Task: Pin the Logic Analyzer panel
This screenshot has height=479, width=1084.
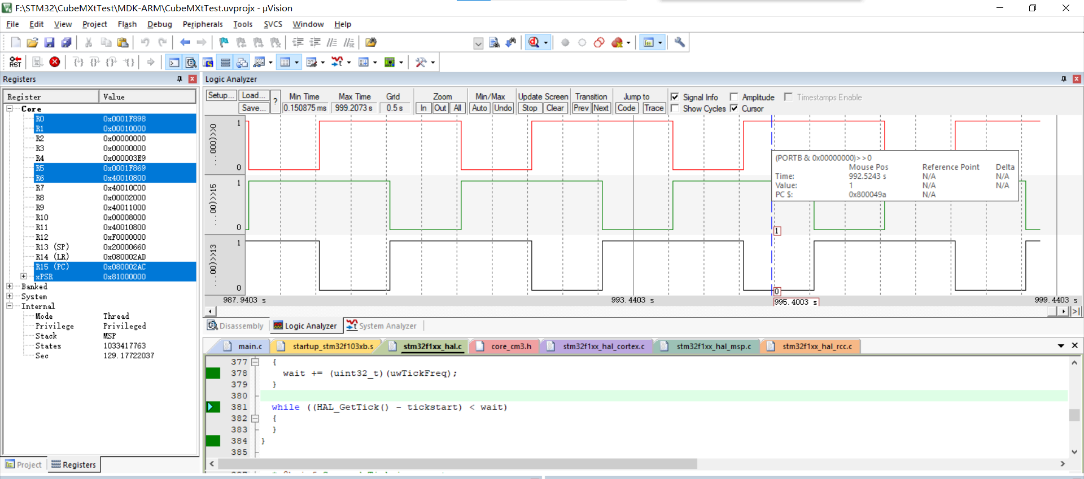Action: 1064,79
